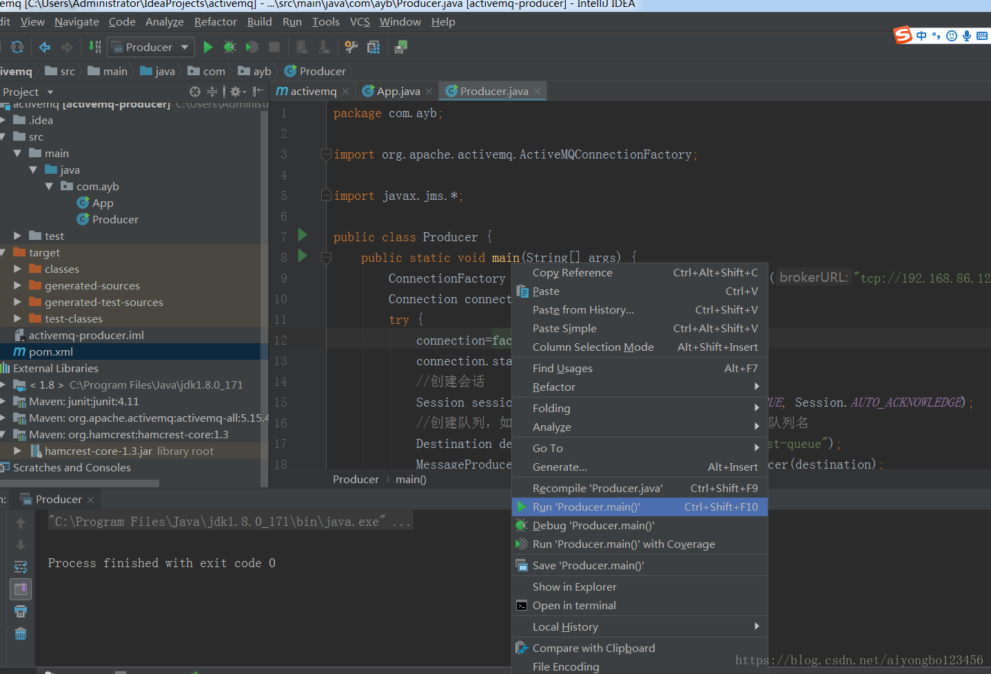The height and width of the screenshot is (674, 991).
Task: Hide the Project panel with pin icon
Action: tap(258, 92)
